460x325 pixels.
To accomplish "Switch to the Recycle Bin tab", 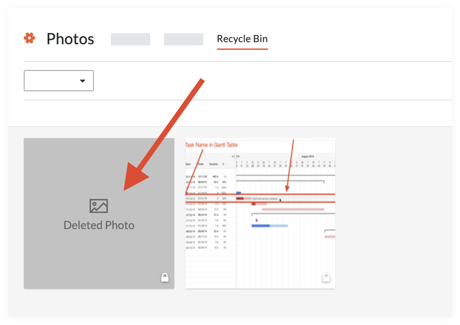I will [242, 39].
